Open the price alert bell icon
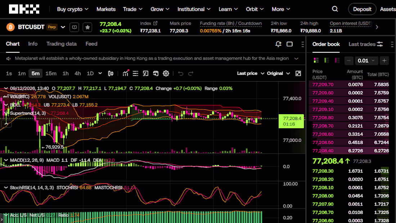396x223 pixels. (x=278, y=44)
